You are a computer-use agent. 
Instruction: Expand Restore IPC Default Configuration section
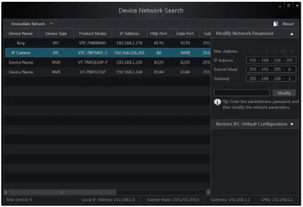point(292,125)
